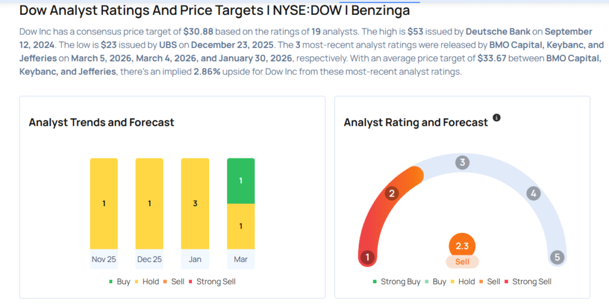Screen dimensions: 609x304
Task: Click the orange 2.3 score circle
Action: coord(462,245)
